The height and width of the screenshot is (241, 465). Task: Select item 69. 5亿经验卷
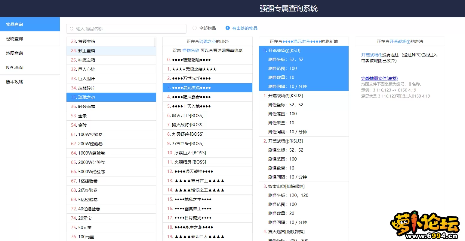click(111, 200)
